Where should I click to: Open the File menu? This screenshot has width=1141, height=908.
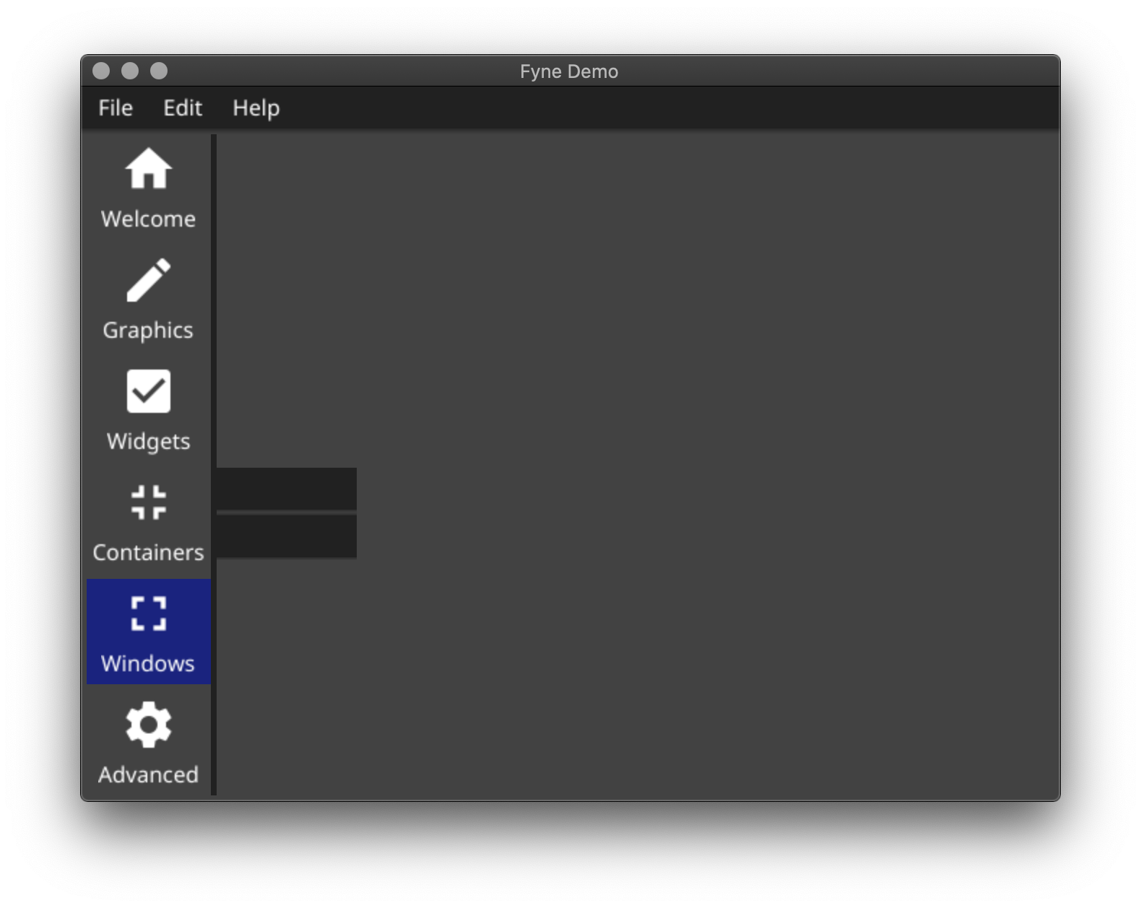[116, 108]
